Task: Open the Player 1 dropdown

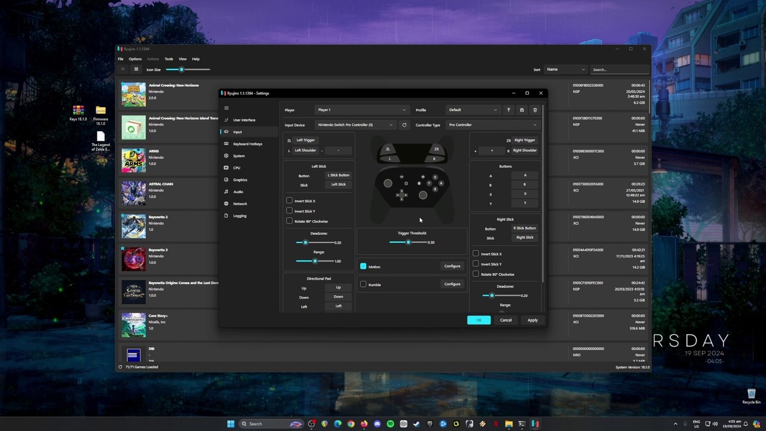Action: coord(361,110)
